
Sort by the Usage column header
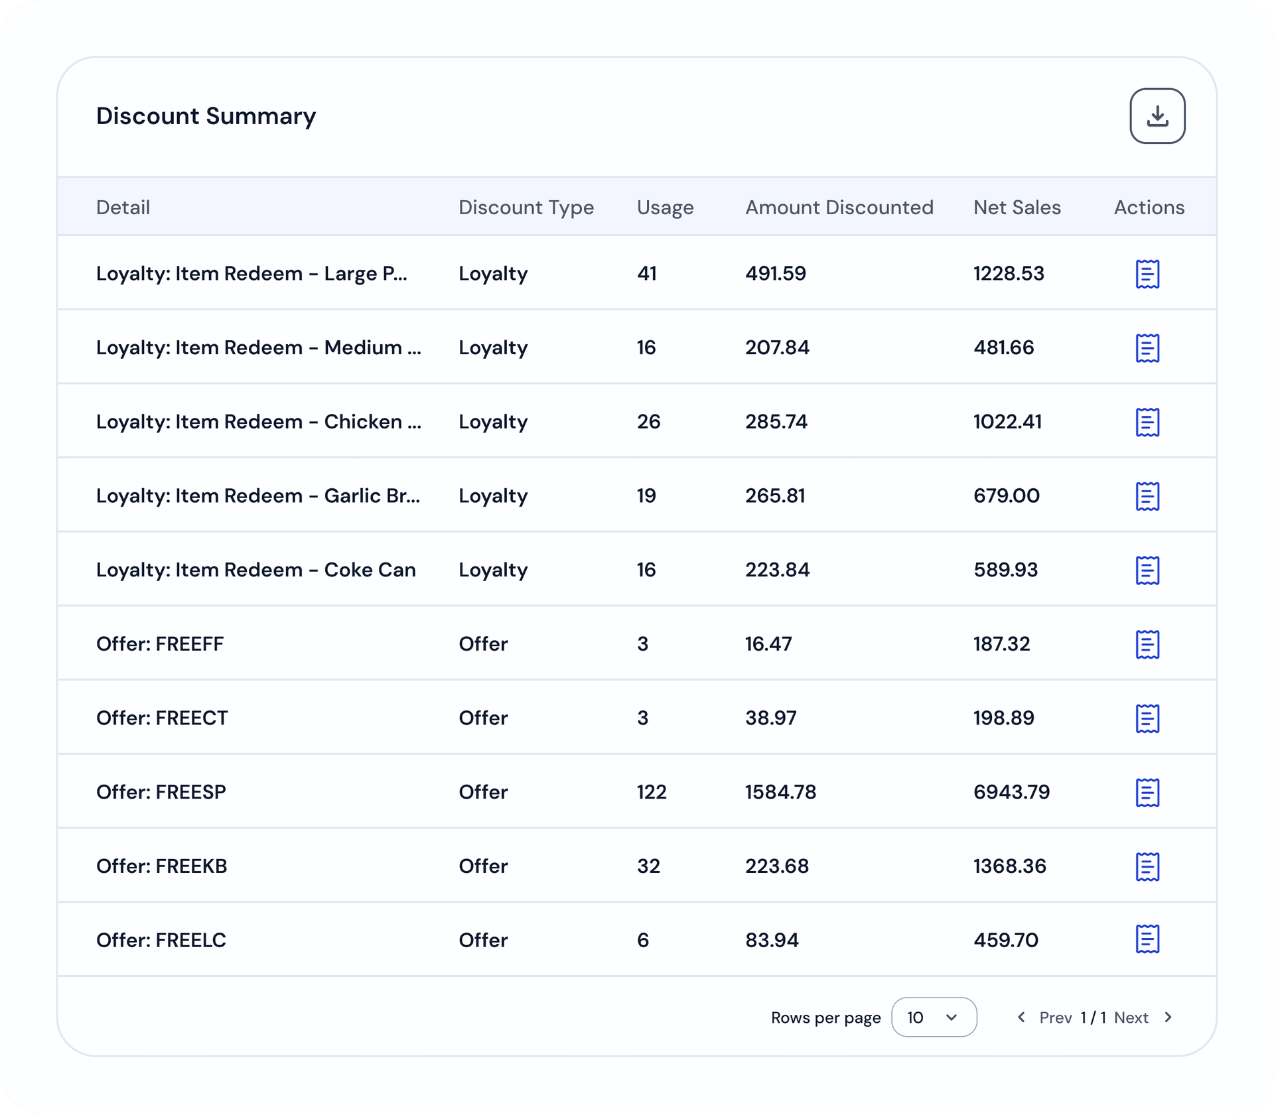click(x=665, y=208)
